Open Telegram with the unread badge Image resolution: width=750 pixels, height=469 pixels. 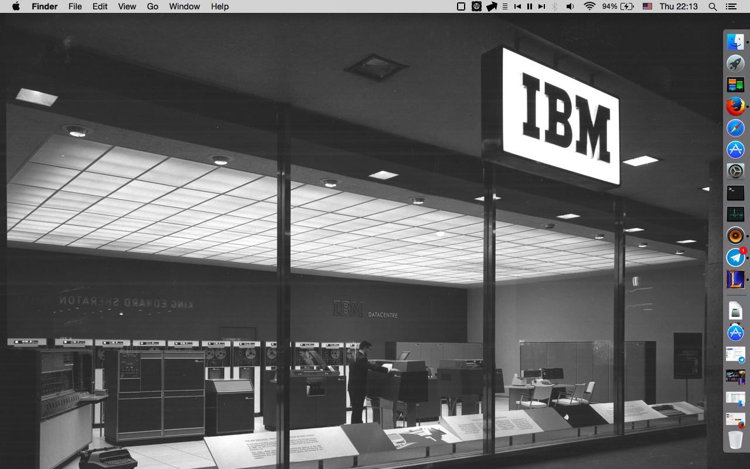coord(735,257)
